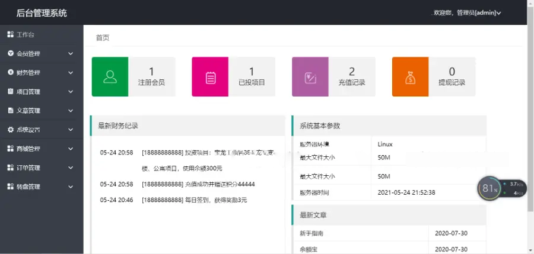Open the 商城管理 sidebar menu
The width and height of the screenshot is (534, 254).
(x=42, y=149)
